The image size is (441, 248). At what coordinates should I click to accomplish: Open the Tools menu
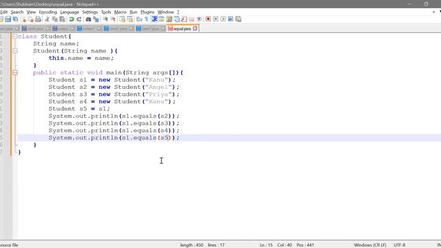(105, 12)
